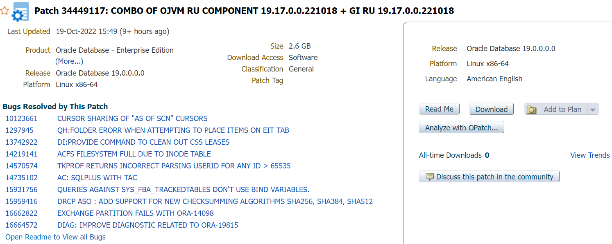Screen dimensions: 612x244
Task: Click the favorite star icon
Action: point(5,11)
